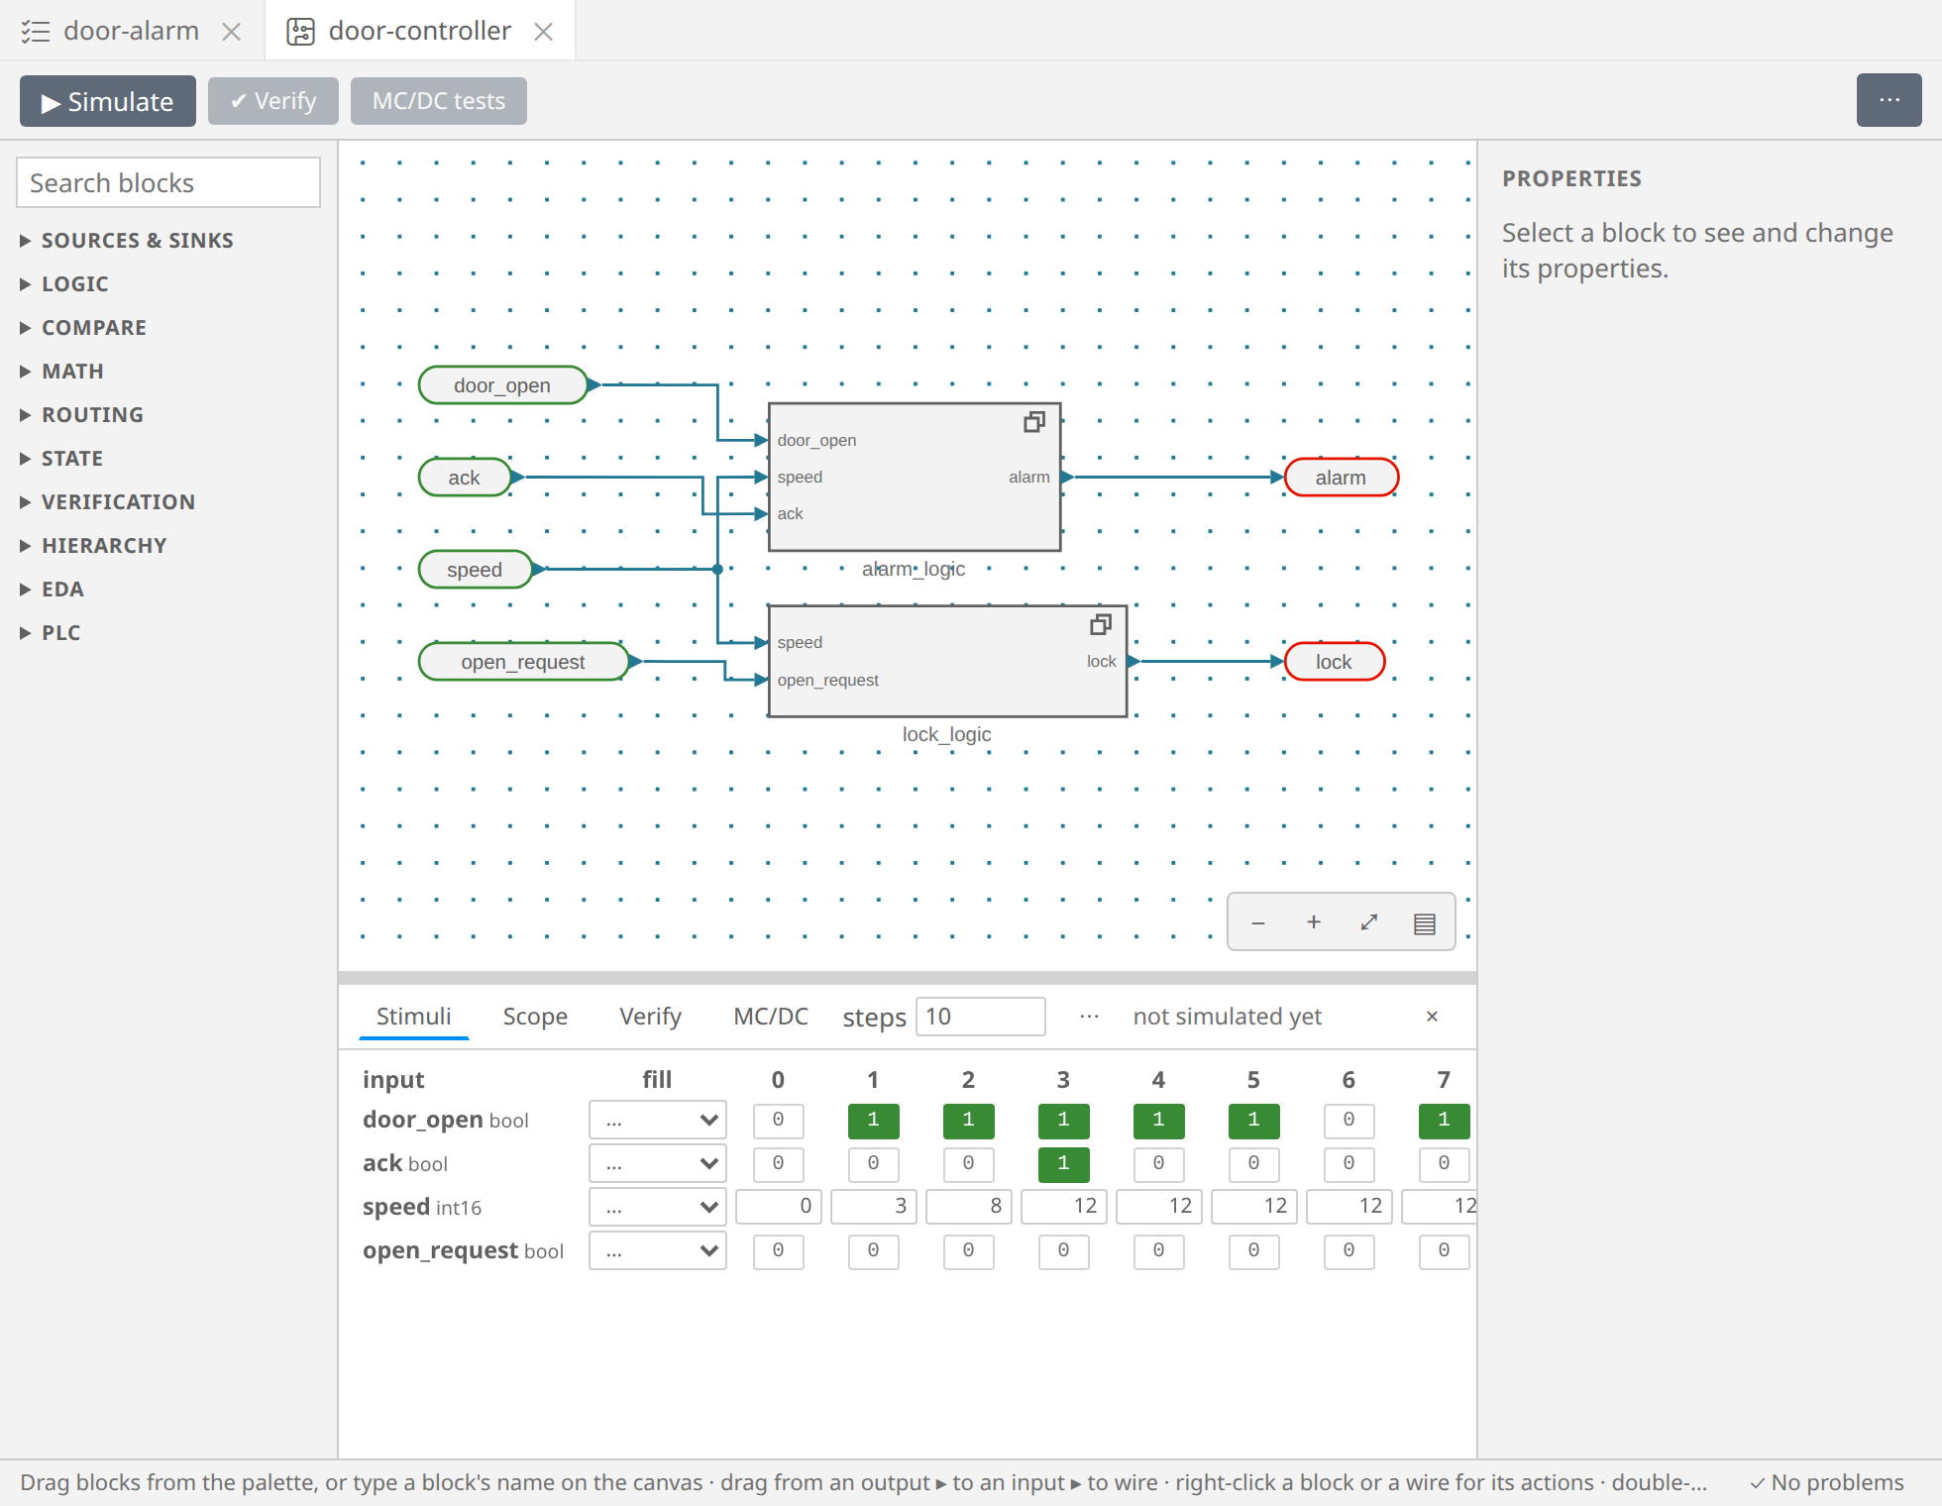Open the door_open fill dropdown
This screenshot has width=1942, height=1506.
tap(658, 1121)
